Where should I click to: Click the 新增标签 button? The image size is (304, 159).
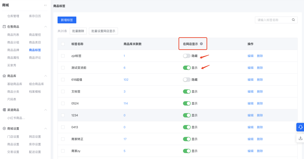tap(67, 20)
